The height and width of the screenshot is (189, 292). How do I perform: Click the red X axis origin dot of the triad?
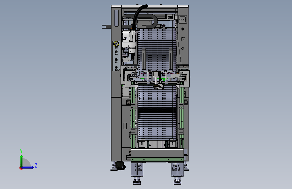21,168
